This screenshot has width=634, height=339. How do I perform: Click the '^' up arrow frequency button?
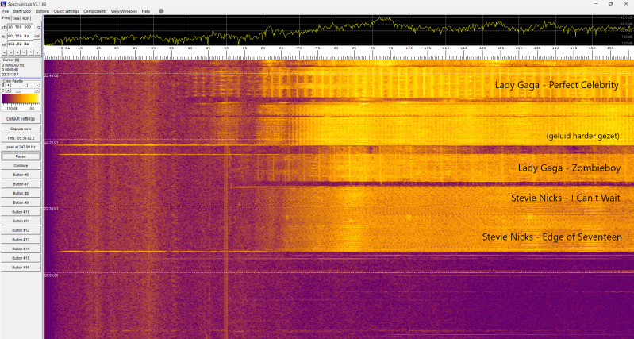pos(31,52)
